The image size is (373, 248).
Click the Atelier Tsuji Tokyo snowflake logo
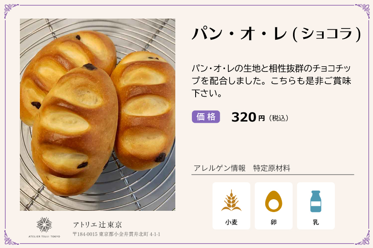pyautogui.click(x=44, y=225)
